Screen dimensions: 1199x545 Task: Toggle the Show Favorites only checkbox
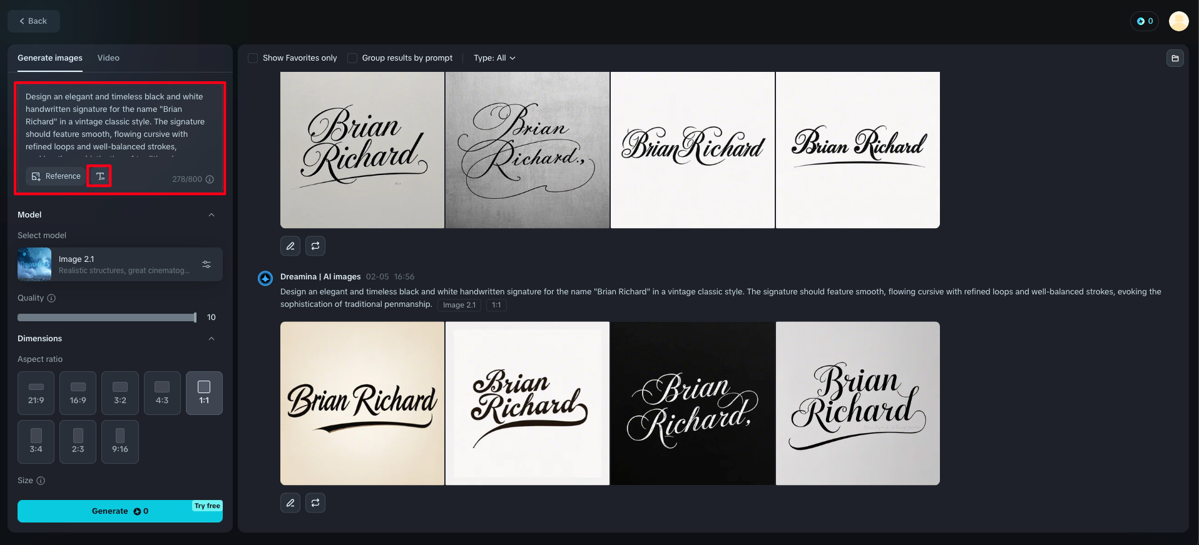[x=253, y=58]
